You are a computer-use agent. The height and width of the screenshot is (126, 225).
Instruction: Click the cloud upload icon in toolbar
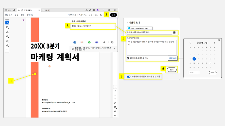[101, 15]
